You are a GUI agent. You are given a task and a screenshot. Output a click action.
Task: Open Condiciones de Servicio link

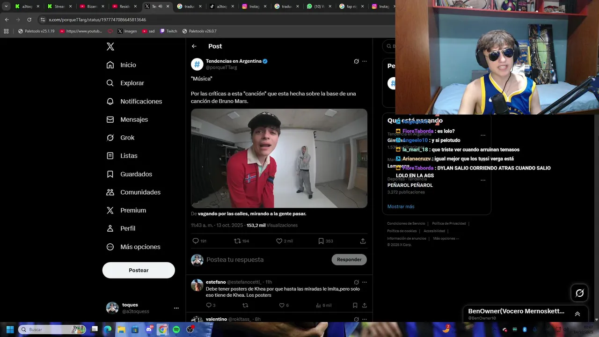406,224
